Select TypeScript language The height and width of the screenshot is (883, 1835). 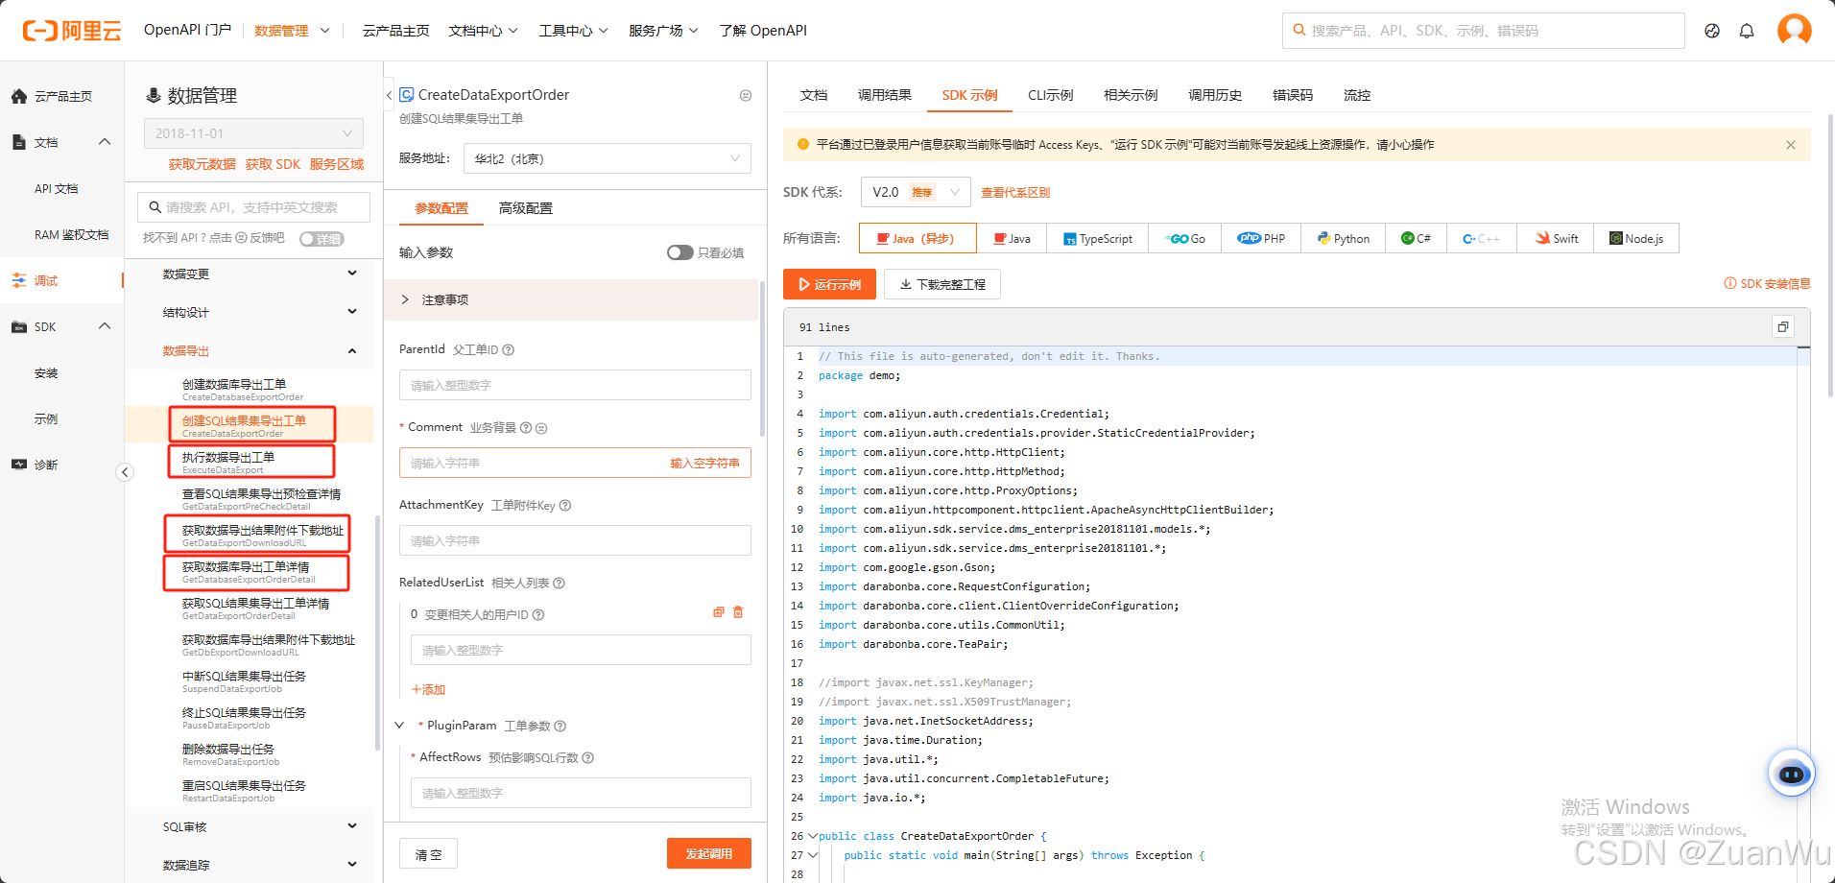pyautogui.click(x=1097, y=238)
